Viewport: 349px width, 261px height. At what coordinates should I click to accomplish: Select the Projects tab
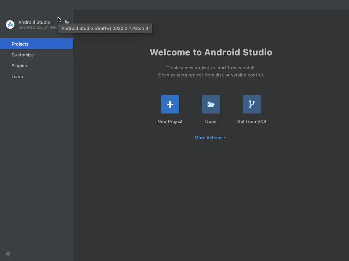(x=36, y=44)
